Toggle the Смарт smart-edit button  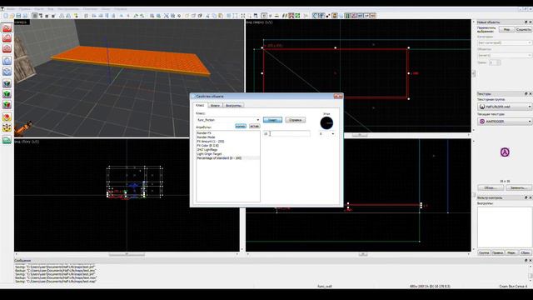[272, 120]
